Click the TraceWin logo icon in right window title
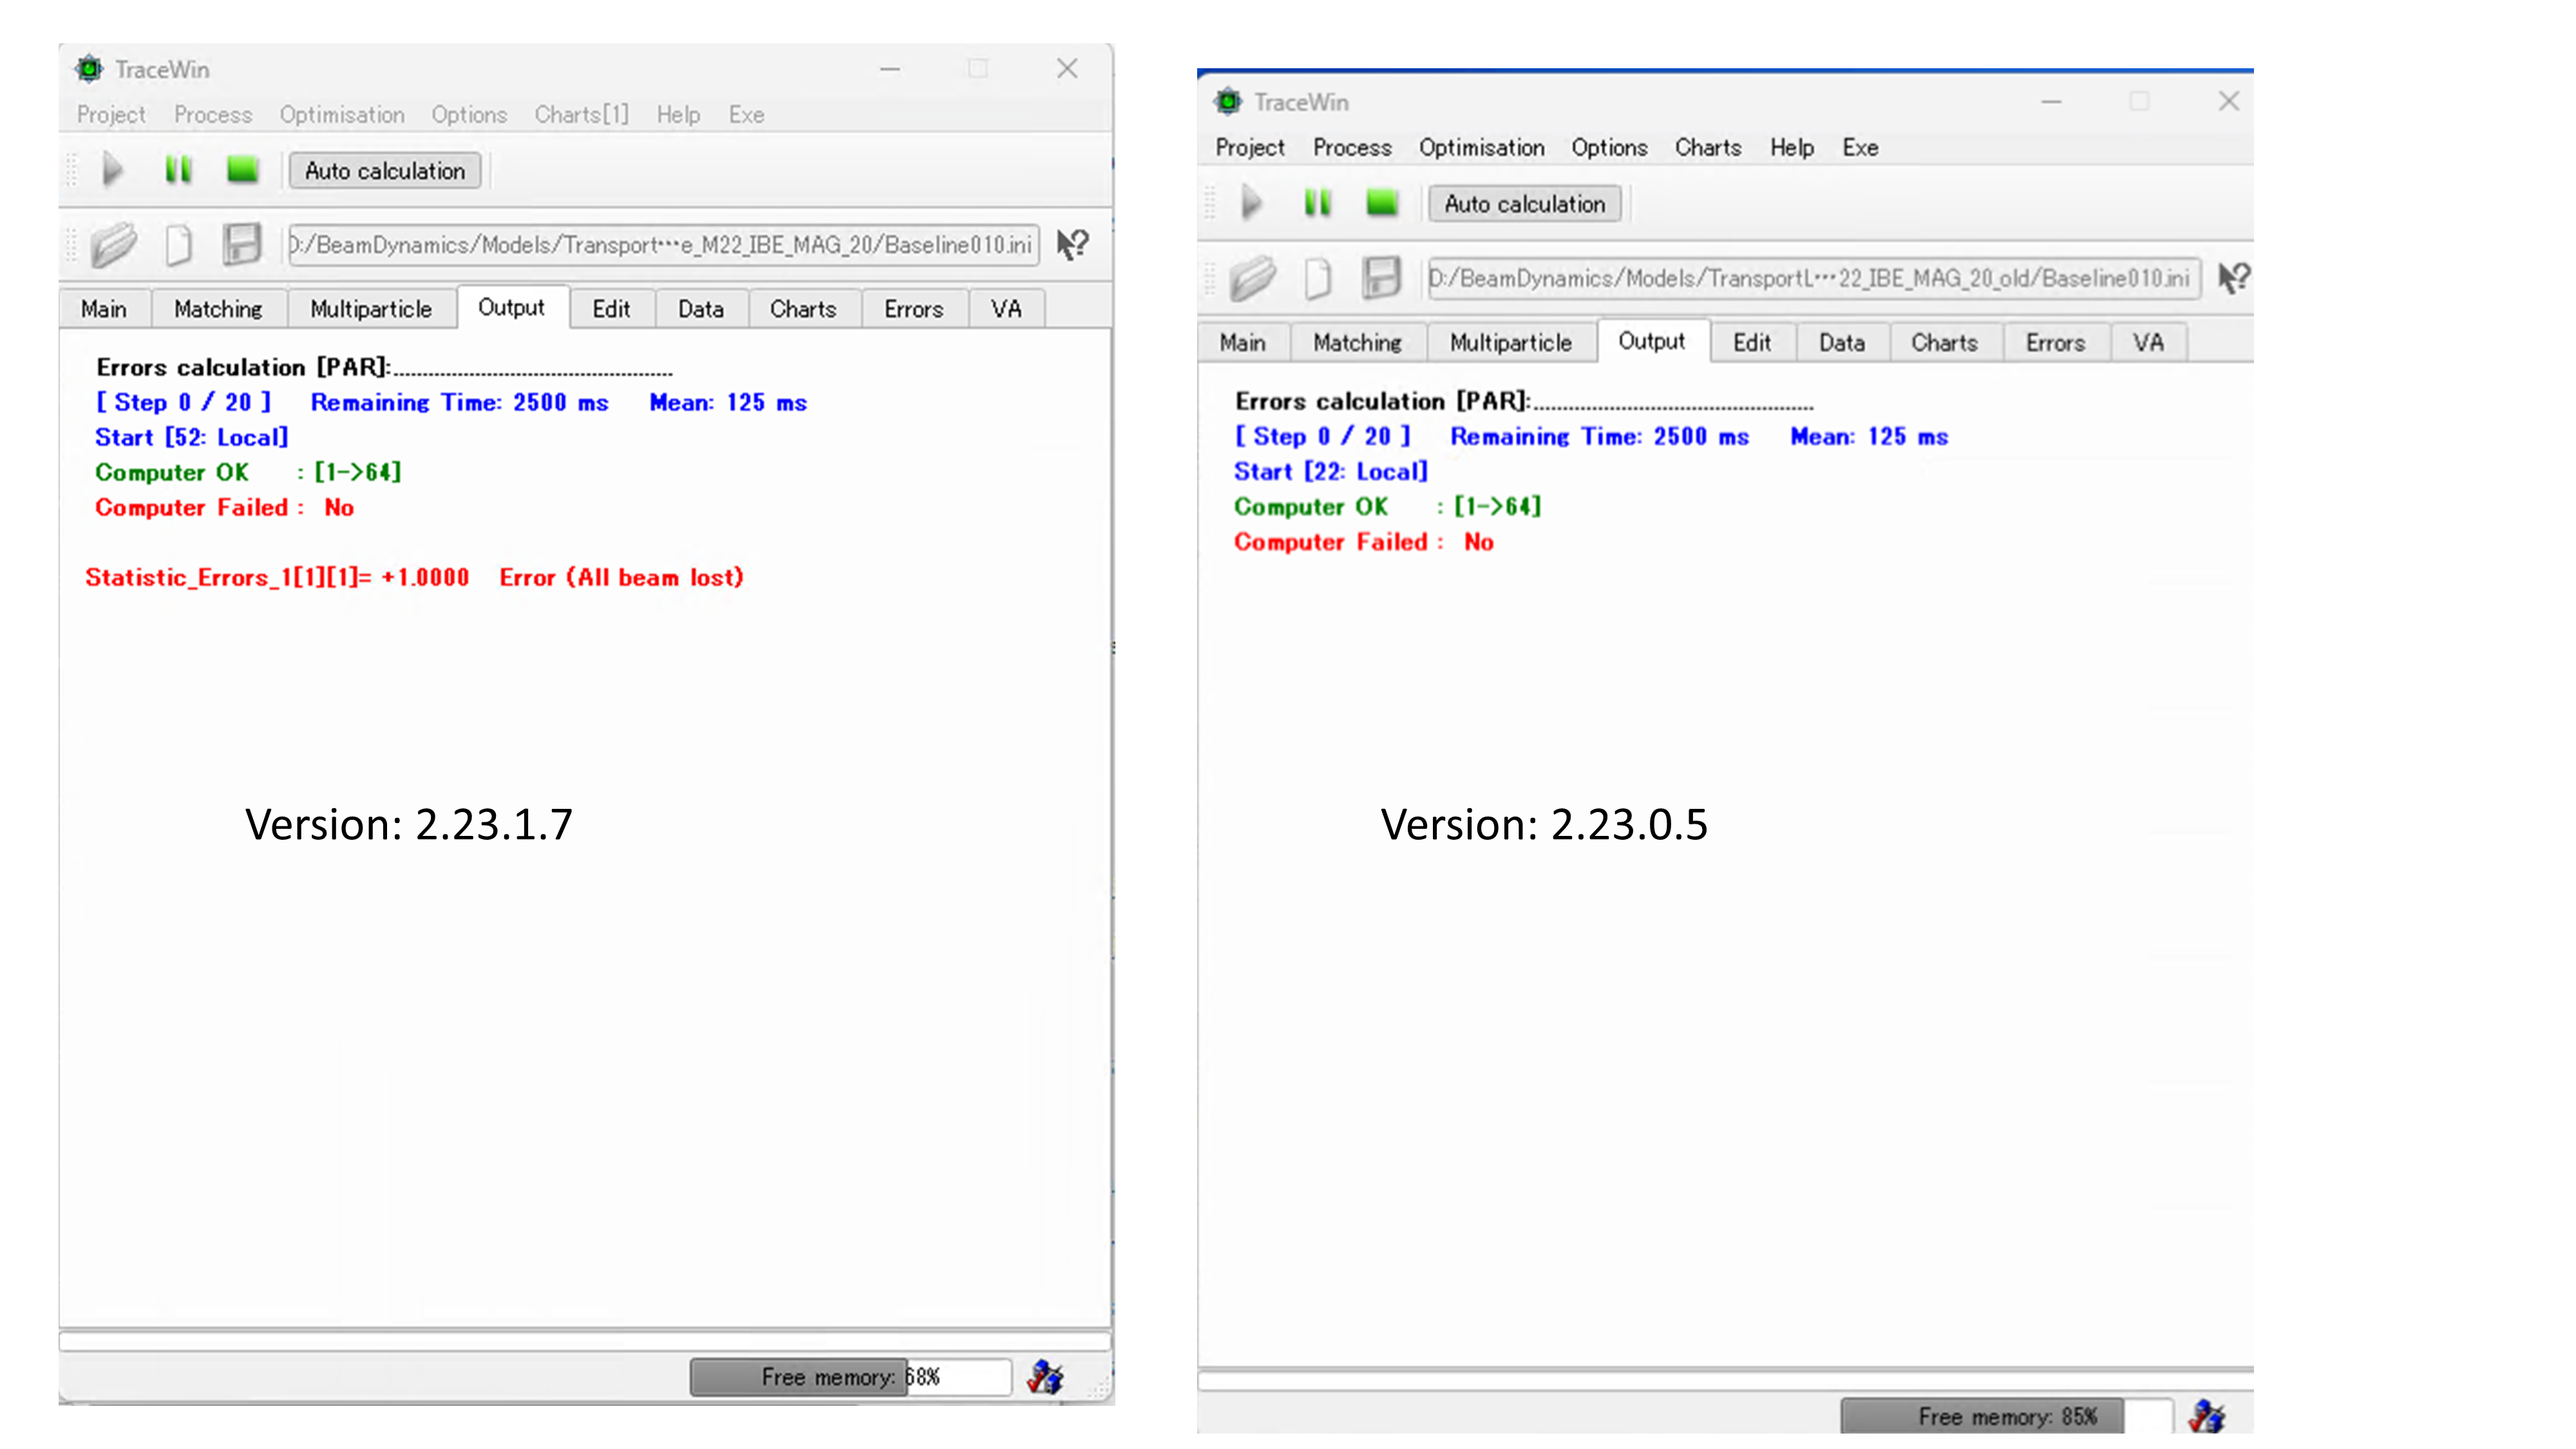Screen dimensions: 2576x1449 1228,101
